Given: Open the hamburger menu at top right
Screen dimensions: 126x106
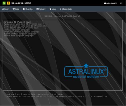Looking at the screenshot, I should coord(121,3).
